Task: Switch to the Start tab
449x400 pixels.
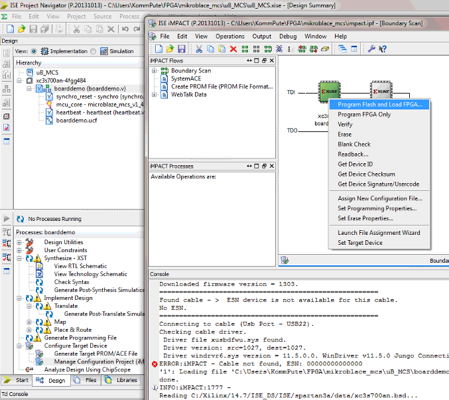Action: (x=16, y=380)
